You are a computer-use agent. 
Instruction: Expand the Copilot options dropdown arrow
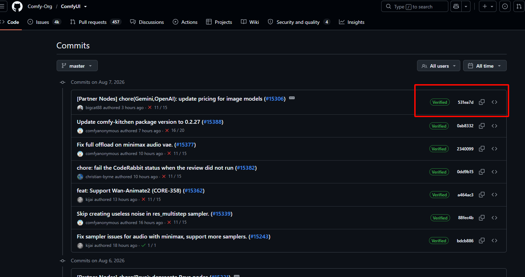click(466, 6)
